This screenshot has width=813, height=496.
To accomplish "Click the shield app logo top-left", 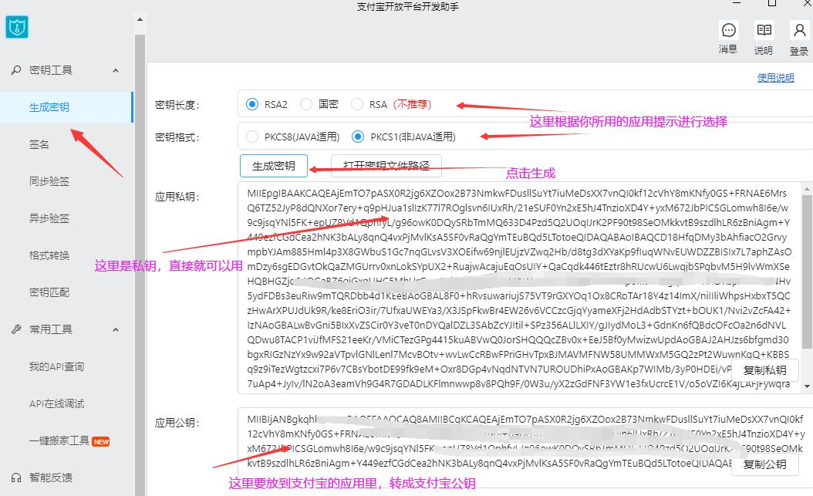I will 17,26.
